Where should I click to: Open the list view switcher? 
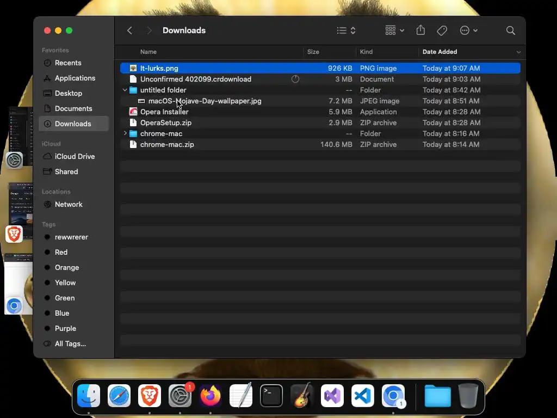[x=346, y=30]
